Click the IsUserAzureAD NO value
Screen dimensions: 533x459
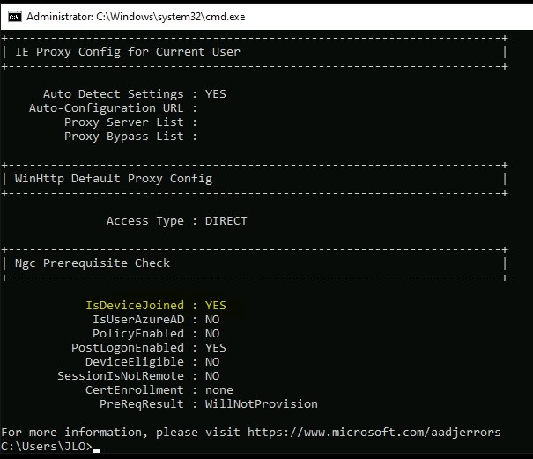[x=212, y=320]
